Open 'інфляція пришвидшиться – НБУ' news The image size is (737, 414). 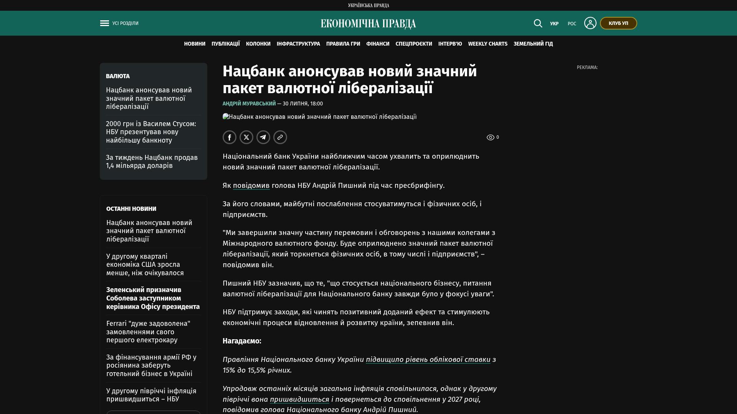[x=151, y=395]
